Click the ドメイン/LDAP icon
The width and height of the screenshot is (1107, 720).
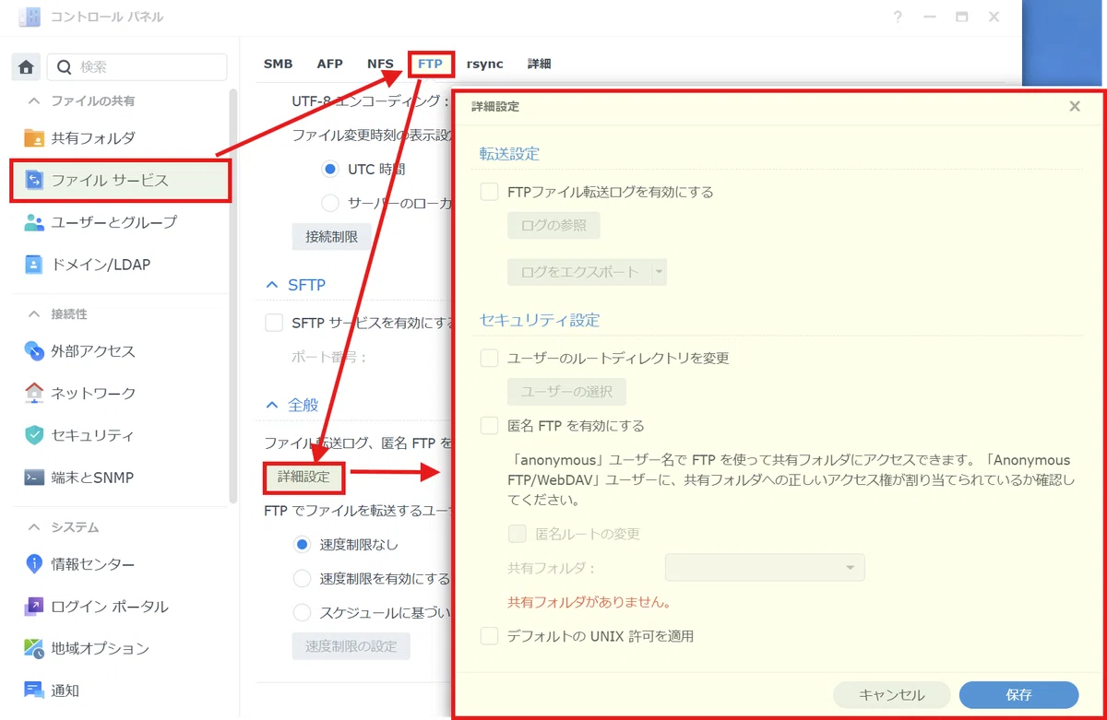(34, 265)
